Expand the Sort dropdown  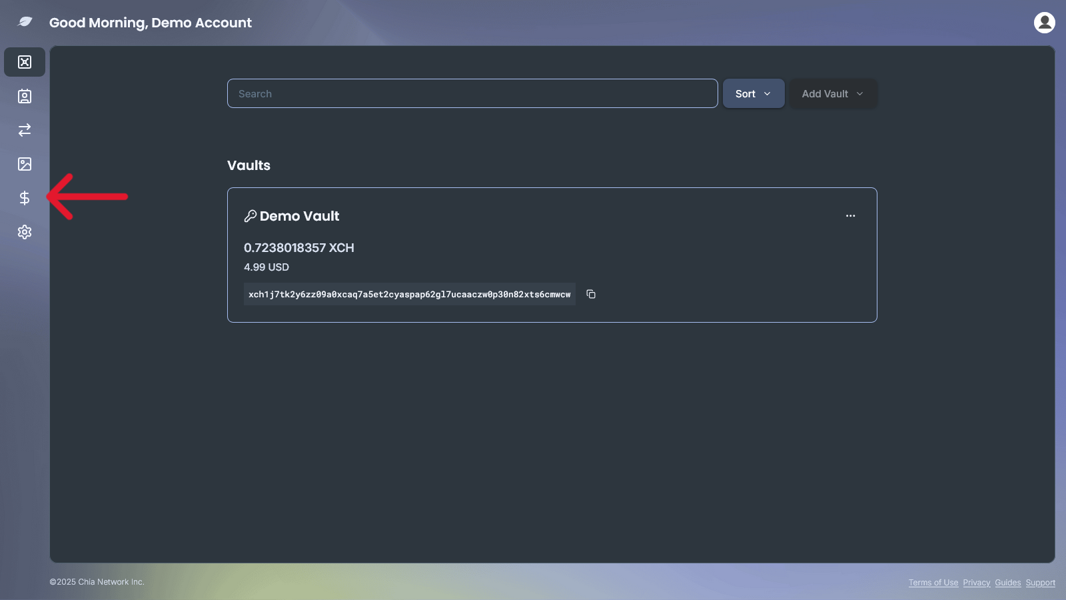click(753, 94)
